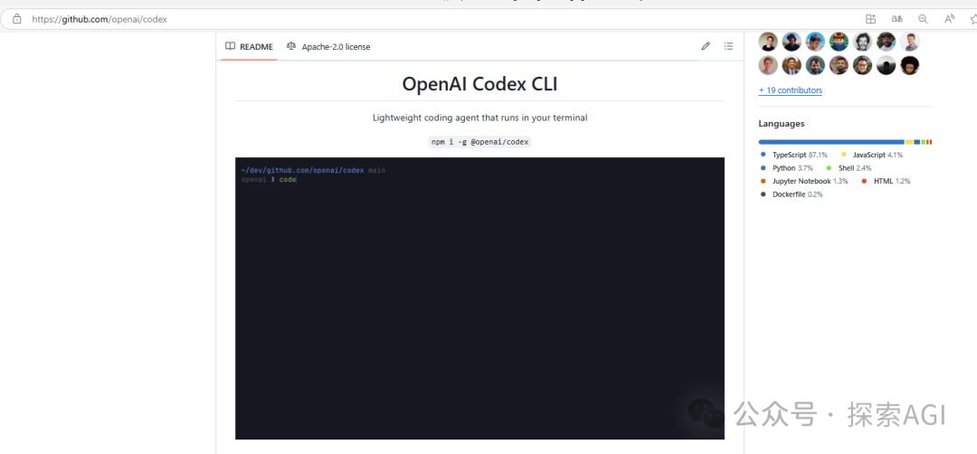Open the JavaScript 4.1% language link
The height and width of the screenshot is (454, 977).
[x=872, y=155]
